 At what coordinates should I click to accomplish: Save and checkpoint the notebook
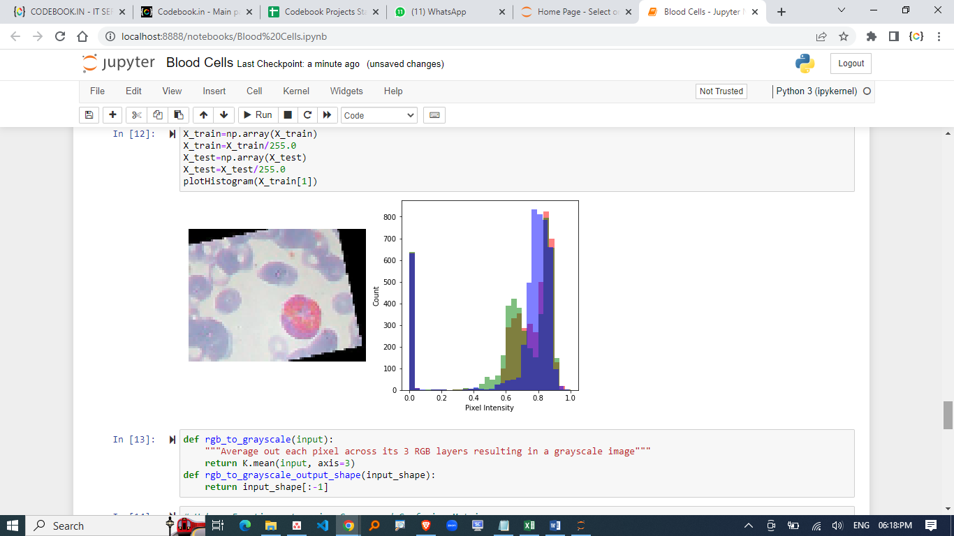tap(89, 115)
